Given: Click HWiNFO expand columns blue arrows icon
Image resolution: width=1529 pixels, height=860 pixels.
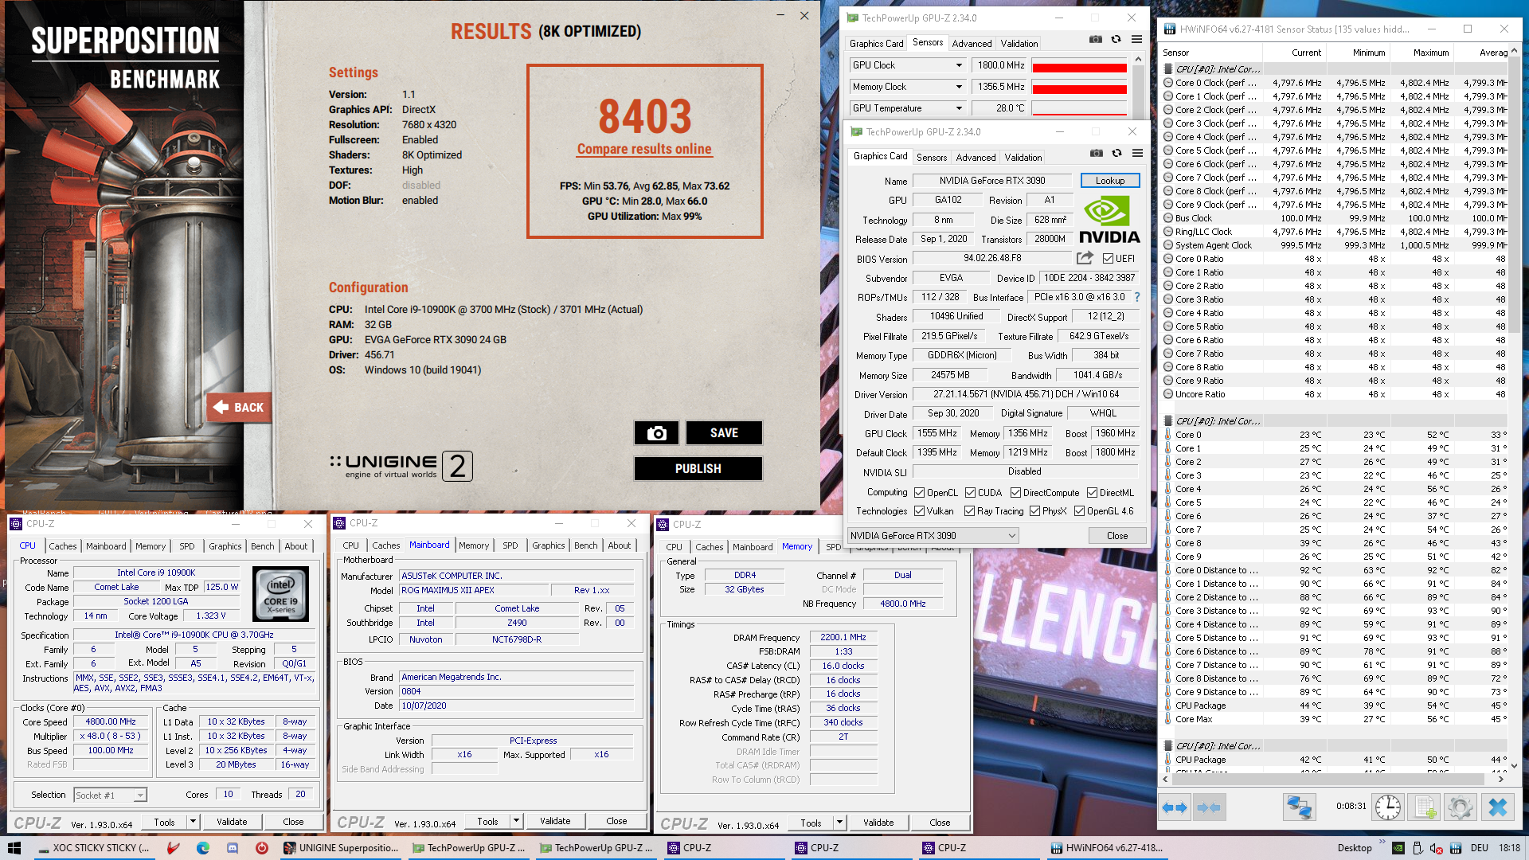Looking at the screenshot, I should pos(1175,807).
